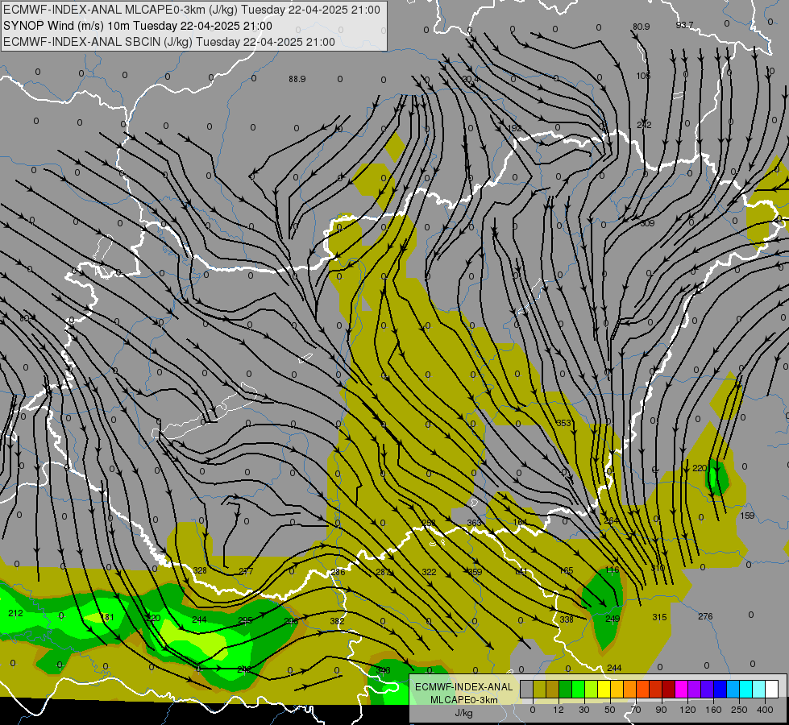This screenshot has width=789, height=725.
Task: Pick the purple legend swatch
Action: (x=695, y=689)
